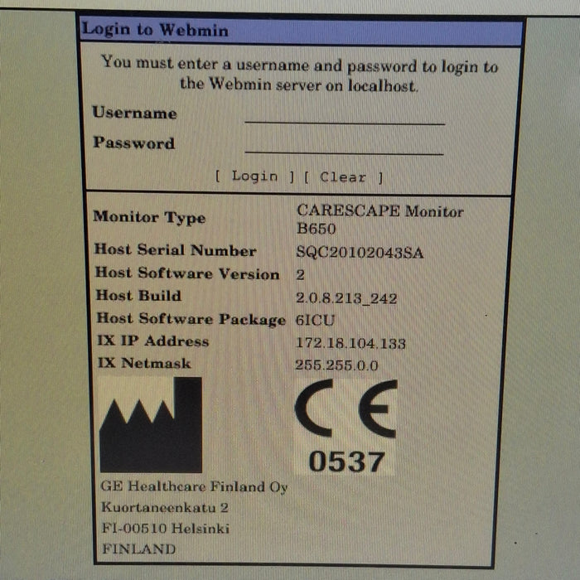Click the 'IX Netmask' label

[x=144, y=363]
